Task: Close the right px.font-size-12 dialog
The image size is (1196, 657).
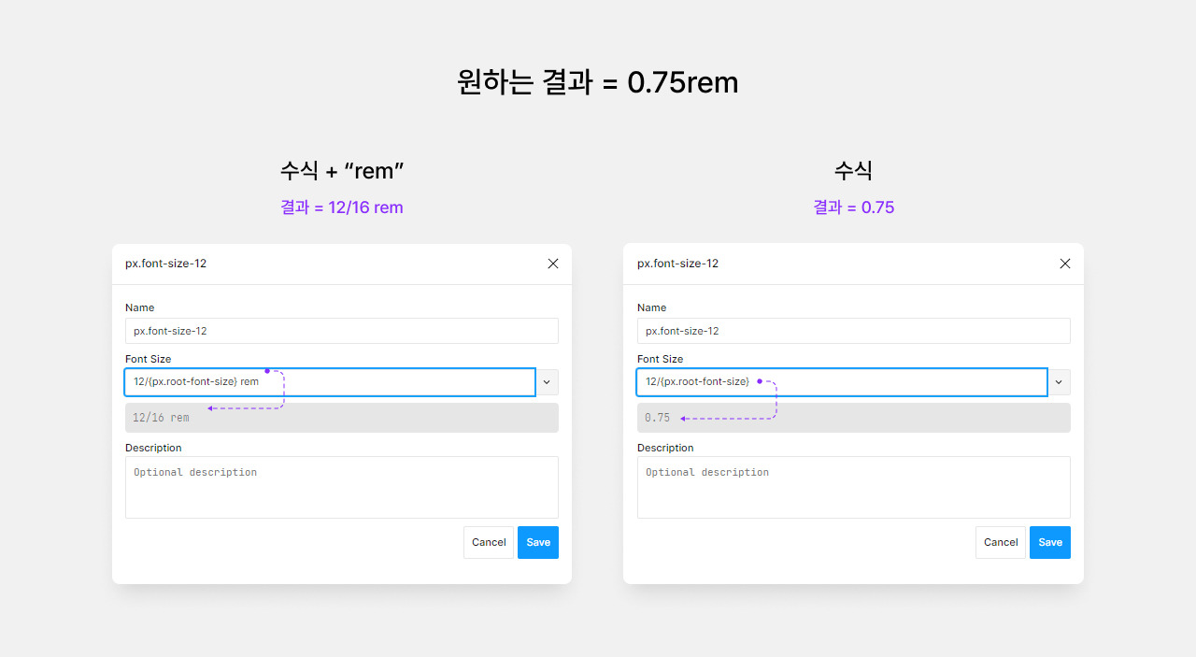Action: 1064,264
